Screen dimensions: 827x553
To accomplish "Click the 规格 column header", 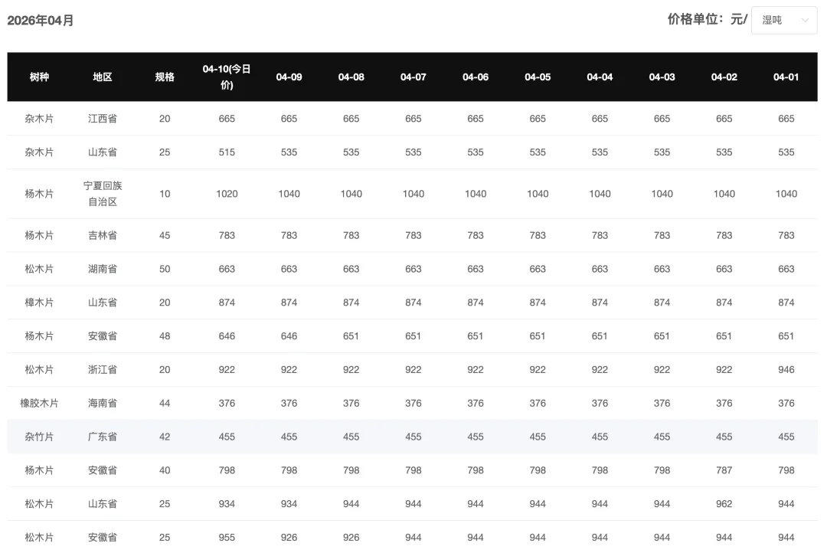I will [x=165, y=77].
